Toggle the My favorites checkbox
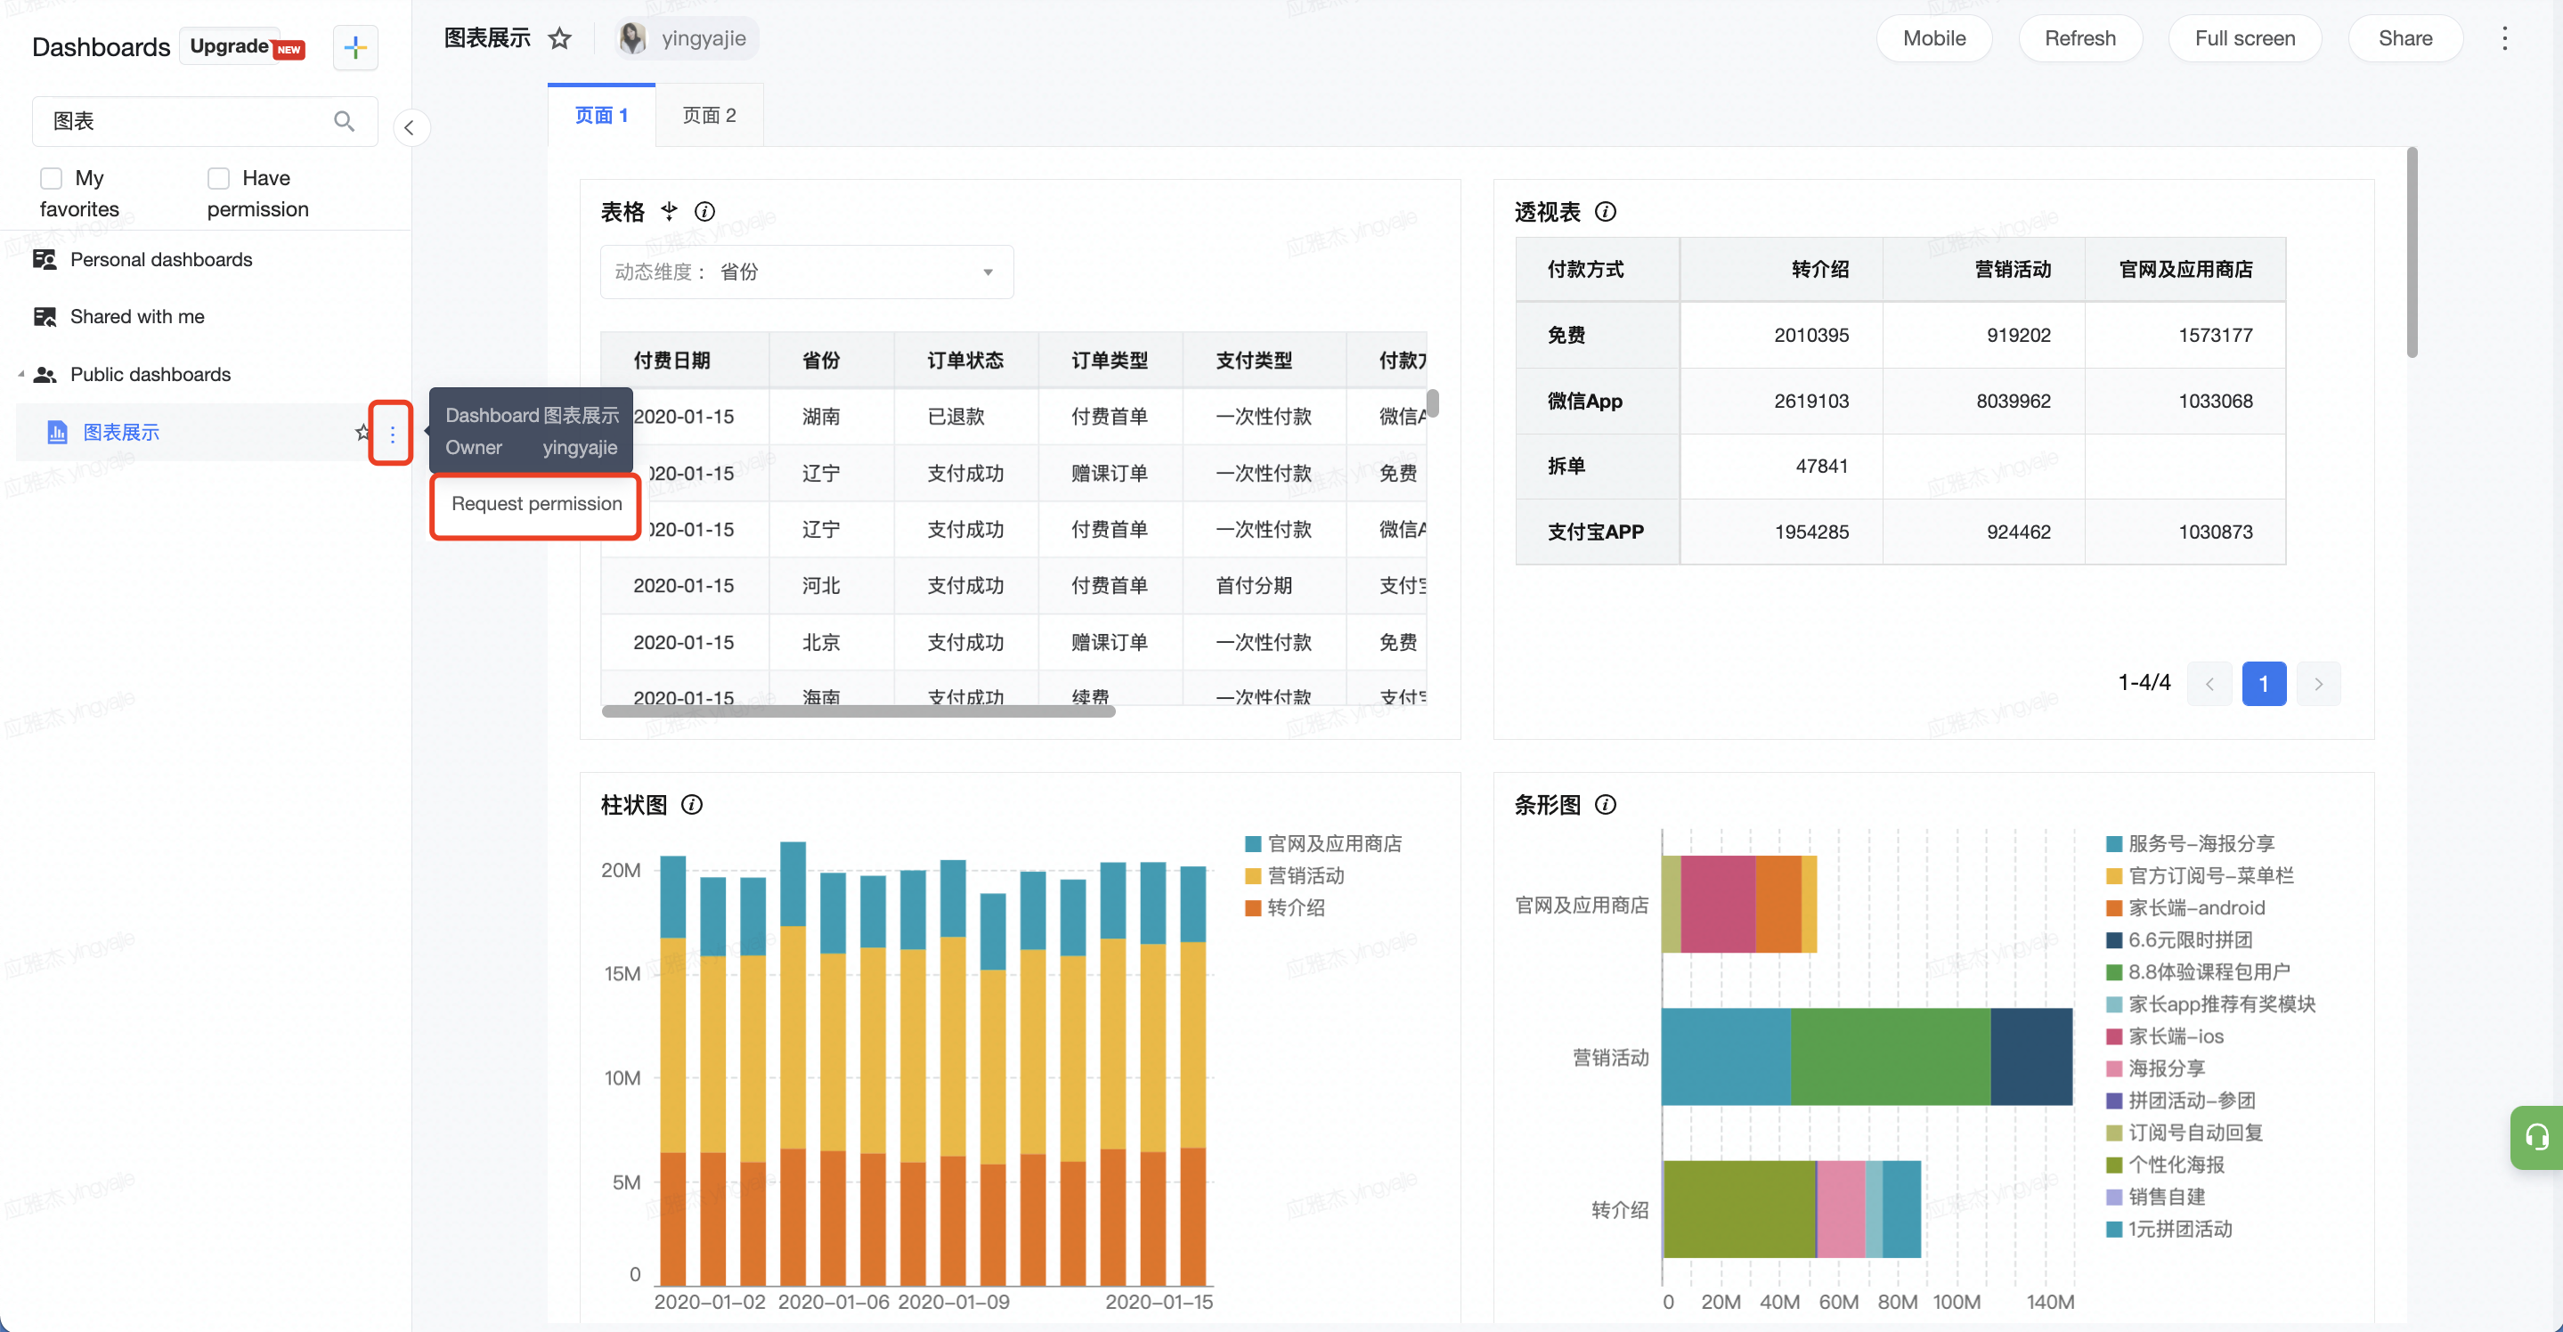The height and width of the screenshot is (1332, 2563). tap(51, 178)
